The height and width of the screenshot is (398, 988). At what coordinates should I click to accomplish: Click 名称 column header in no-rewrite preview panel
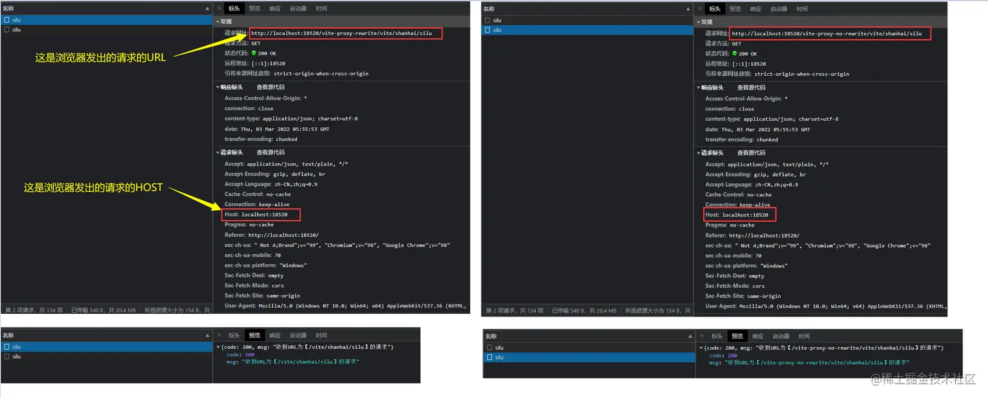click(x=491, y=336)
